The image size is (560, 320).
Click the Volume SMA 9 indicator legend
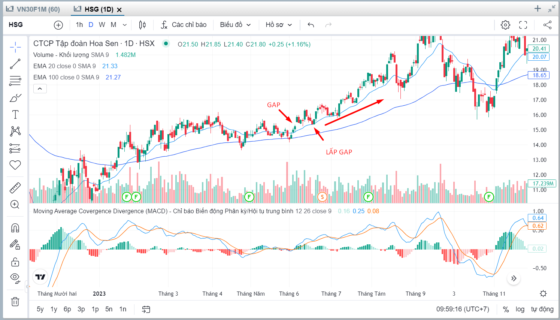[x=71, y=55]
